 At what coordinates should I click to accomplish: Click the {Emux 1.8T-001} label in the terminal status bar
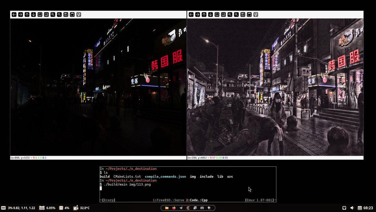(x=260, y=200)
